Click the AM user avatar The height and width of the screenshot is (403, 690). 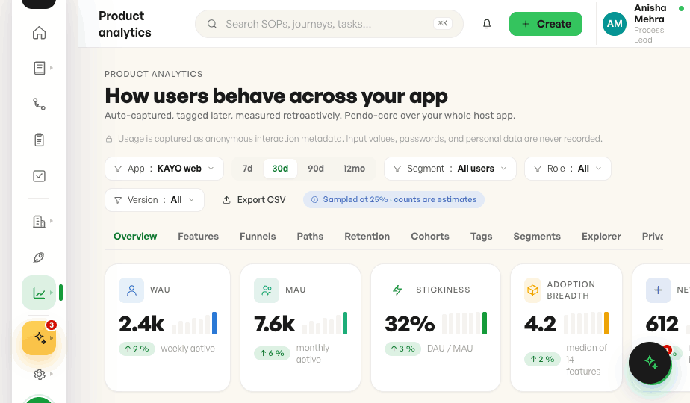(x=615, y=24)
